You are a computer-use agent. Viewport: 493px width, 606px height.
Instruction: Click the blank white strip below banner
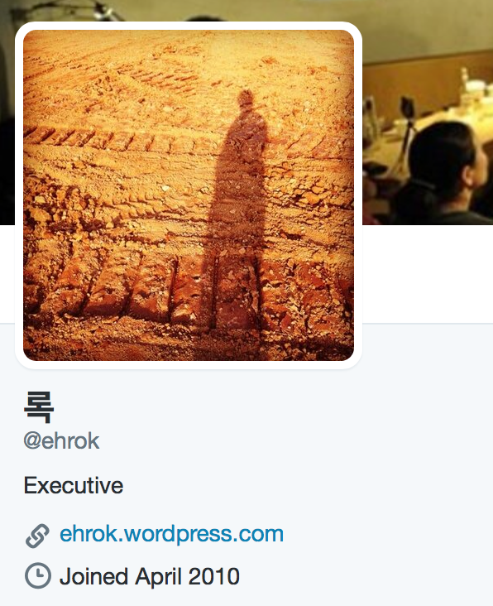(428, 274)
